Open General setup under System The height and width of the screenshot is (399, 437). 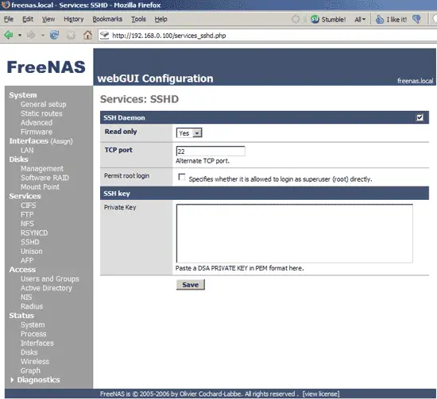coord(43,105)
